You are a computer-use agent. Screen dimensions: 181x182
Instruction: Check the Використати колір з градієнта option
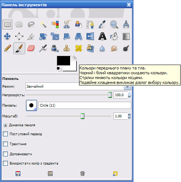(x=5, y=163)
